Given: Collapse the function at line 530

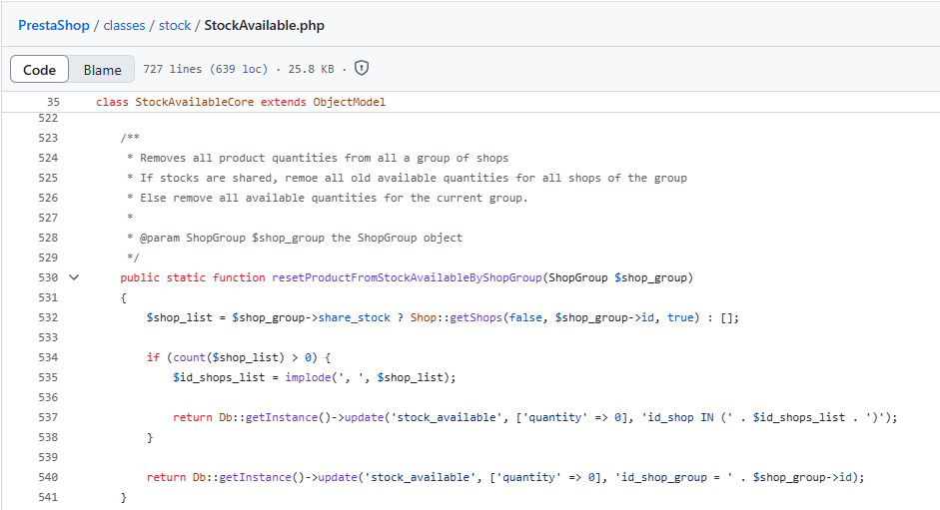Looking at the screenshot, I should [x=73, y=277].
